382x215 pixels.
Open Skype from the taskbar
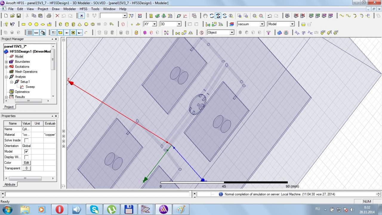94,209
